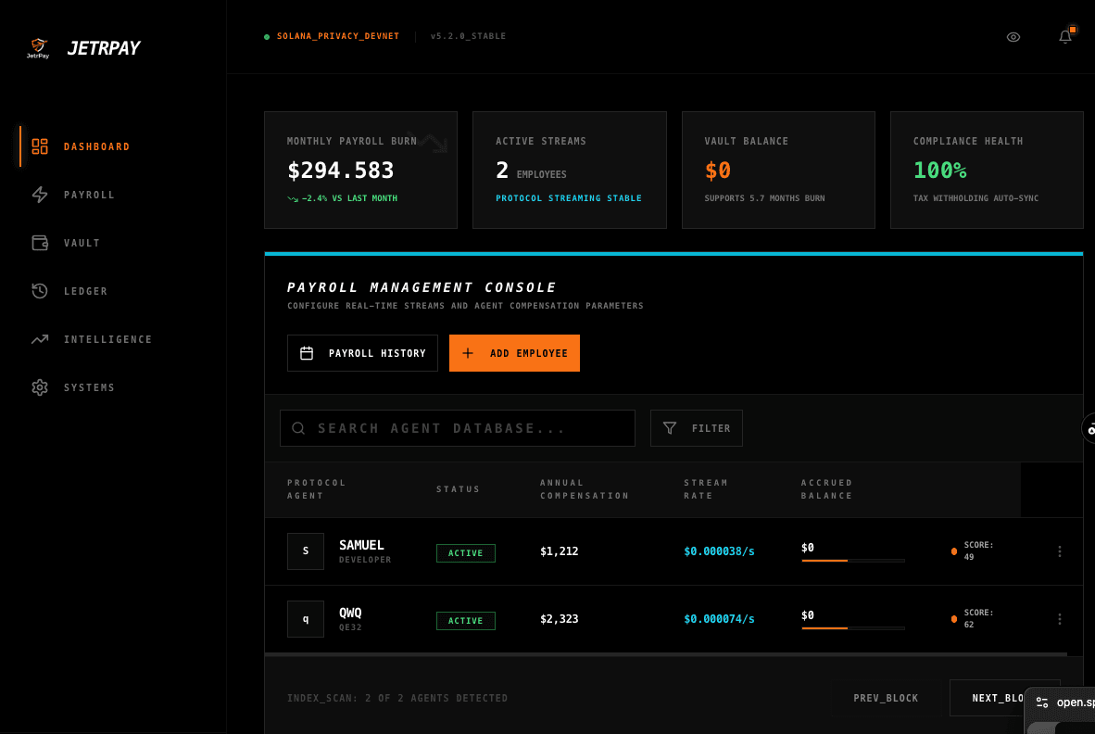
Task: Click PROTOCOL STREAMING STABLE text
Action: pyautogui.click(x=569, y=198)
